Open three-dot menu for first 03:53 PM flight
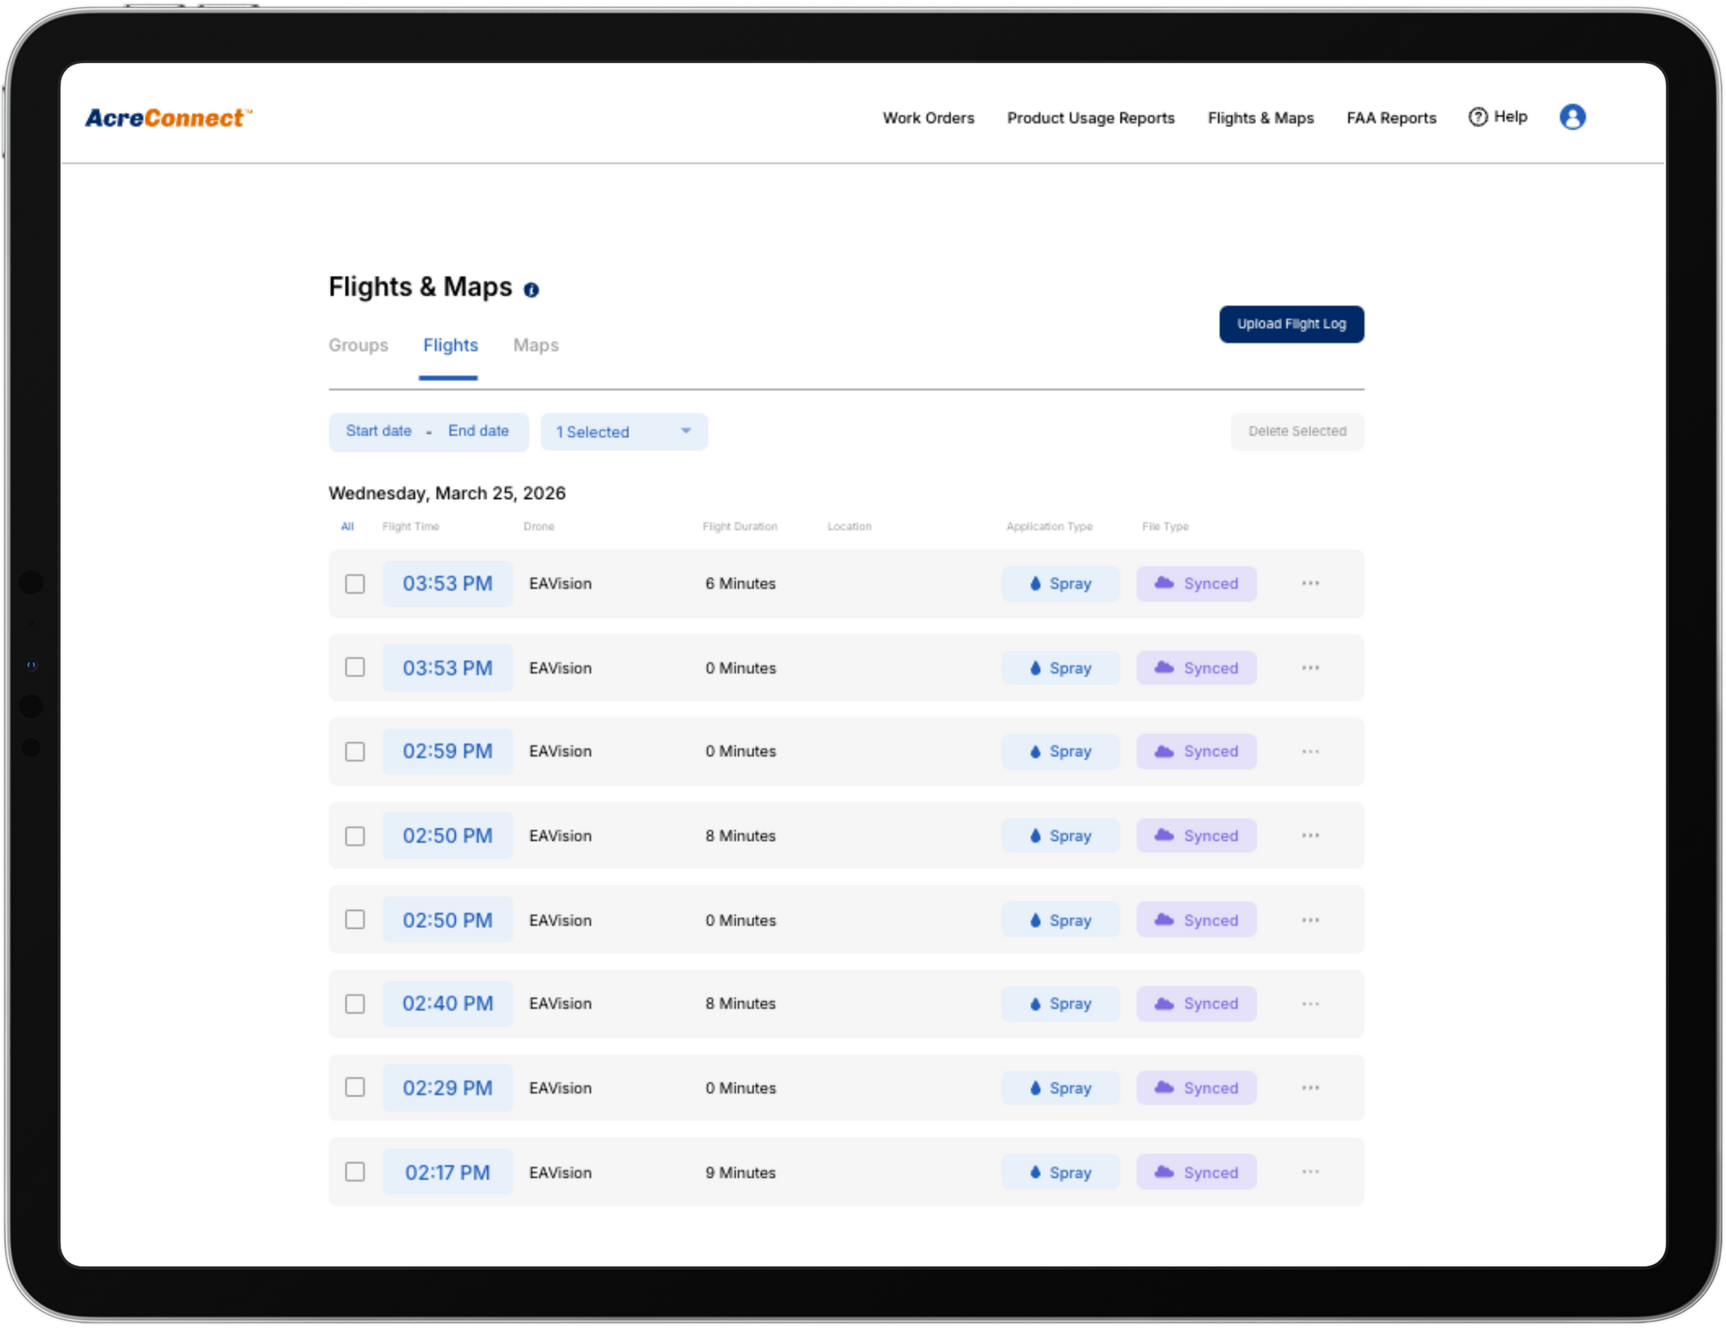Viewport: 1726px width, 1329px height. pyautogui.click(x=1310, y=584)
